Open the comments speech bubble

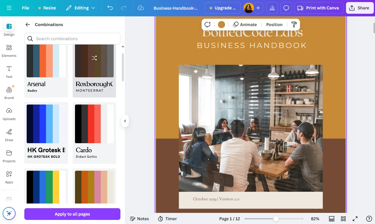click(286, 8)
